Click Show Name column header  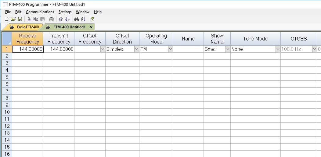217,39
